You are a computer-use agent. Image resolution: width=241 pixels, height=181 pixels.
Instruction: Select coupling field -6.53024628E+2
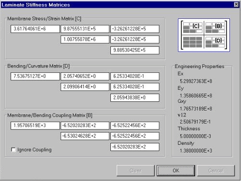[x=85, y=136]
